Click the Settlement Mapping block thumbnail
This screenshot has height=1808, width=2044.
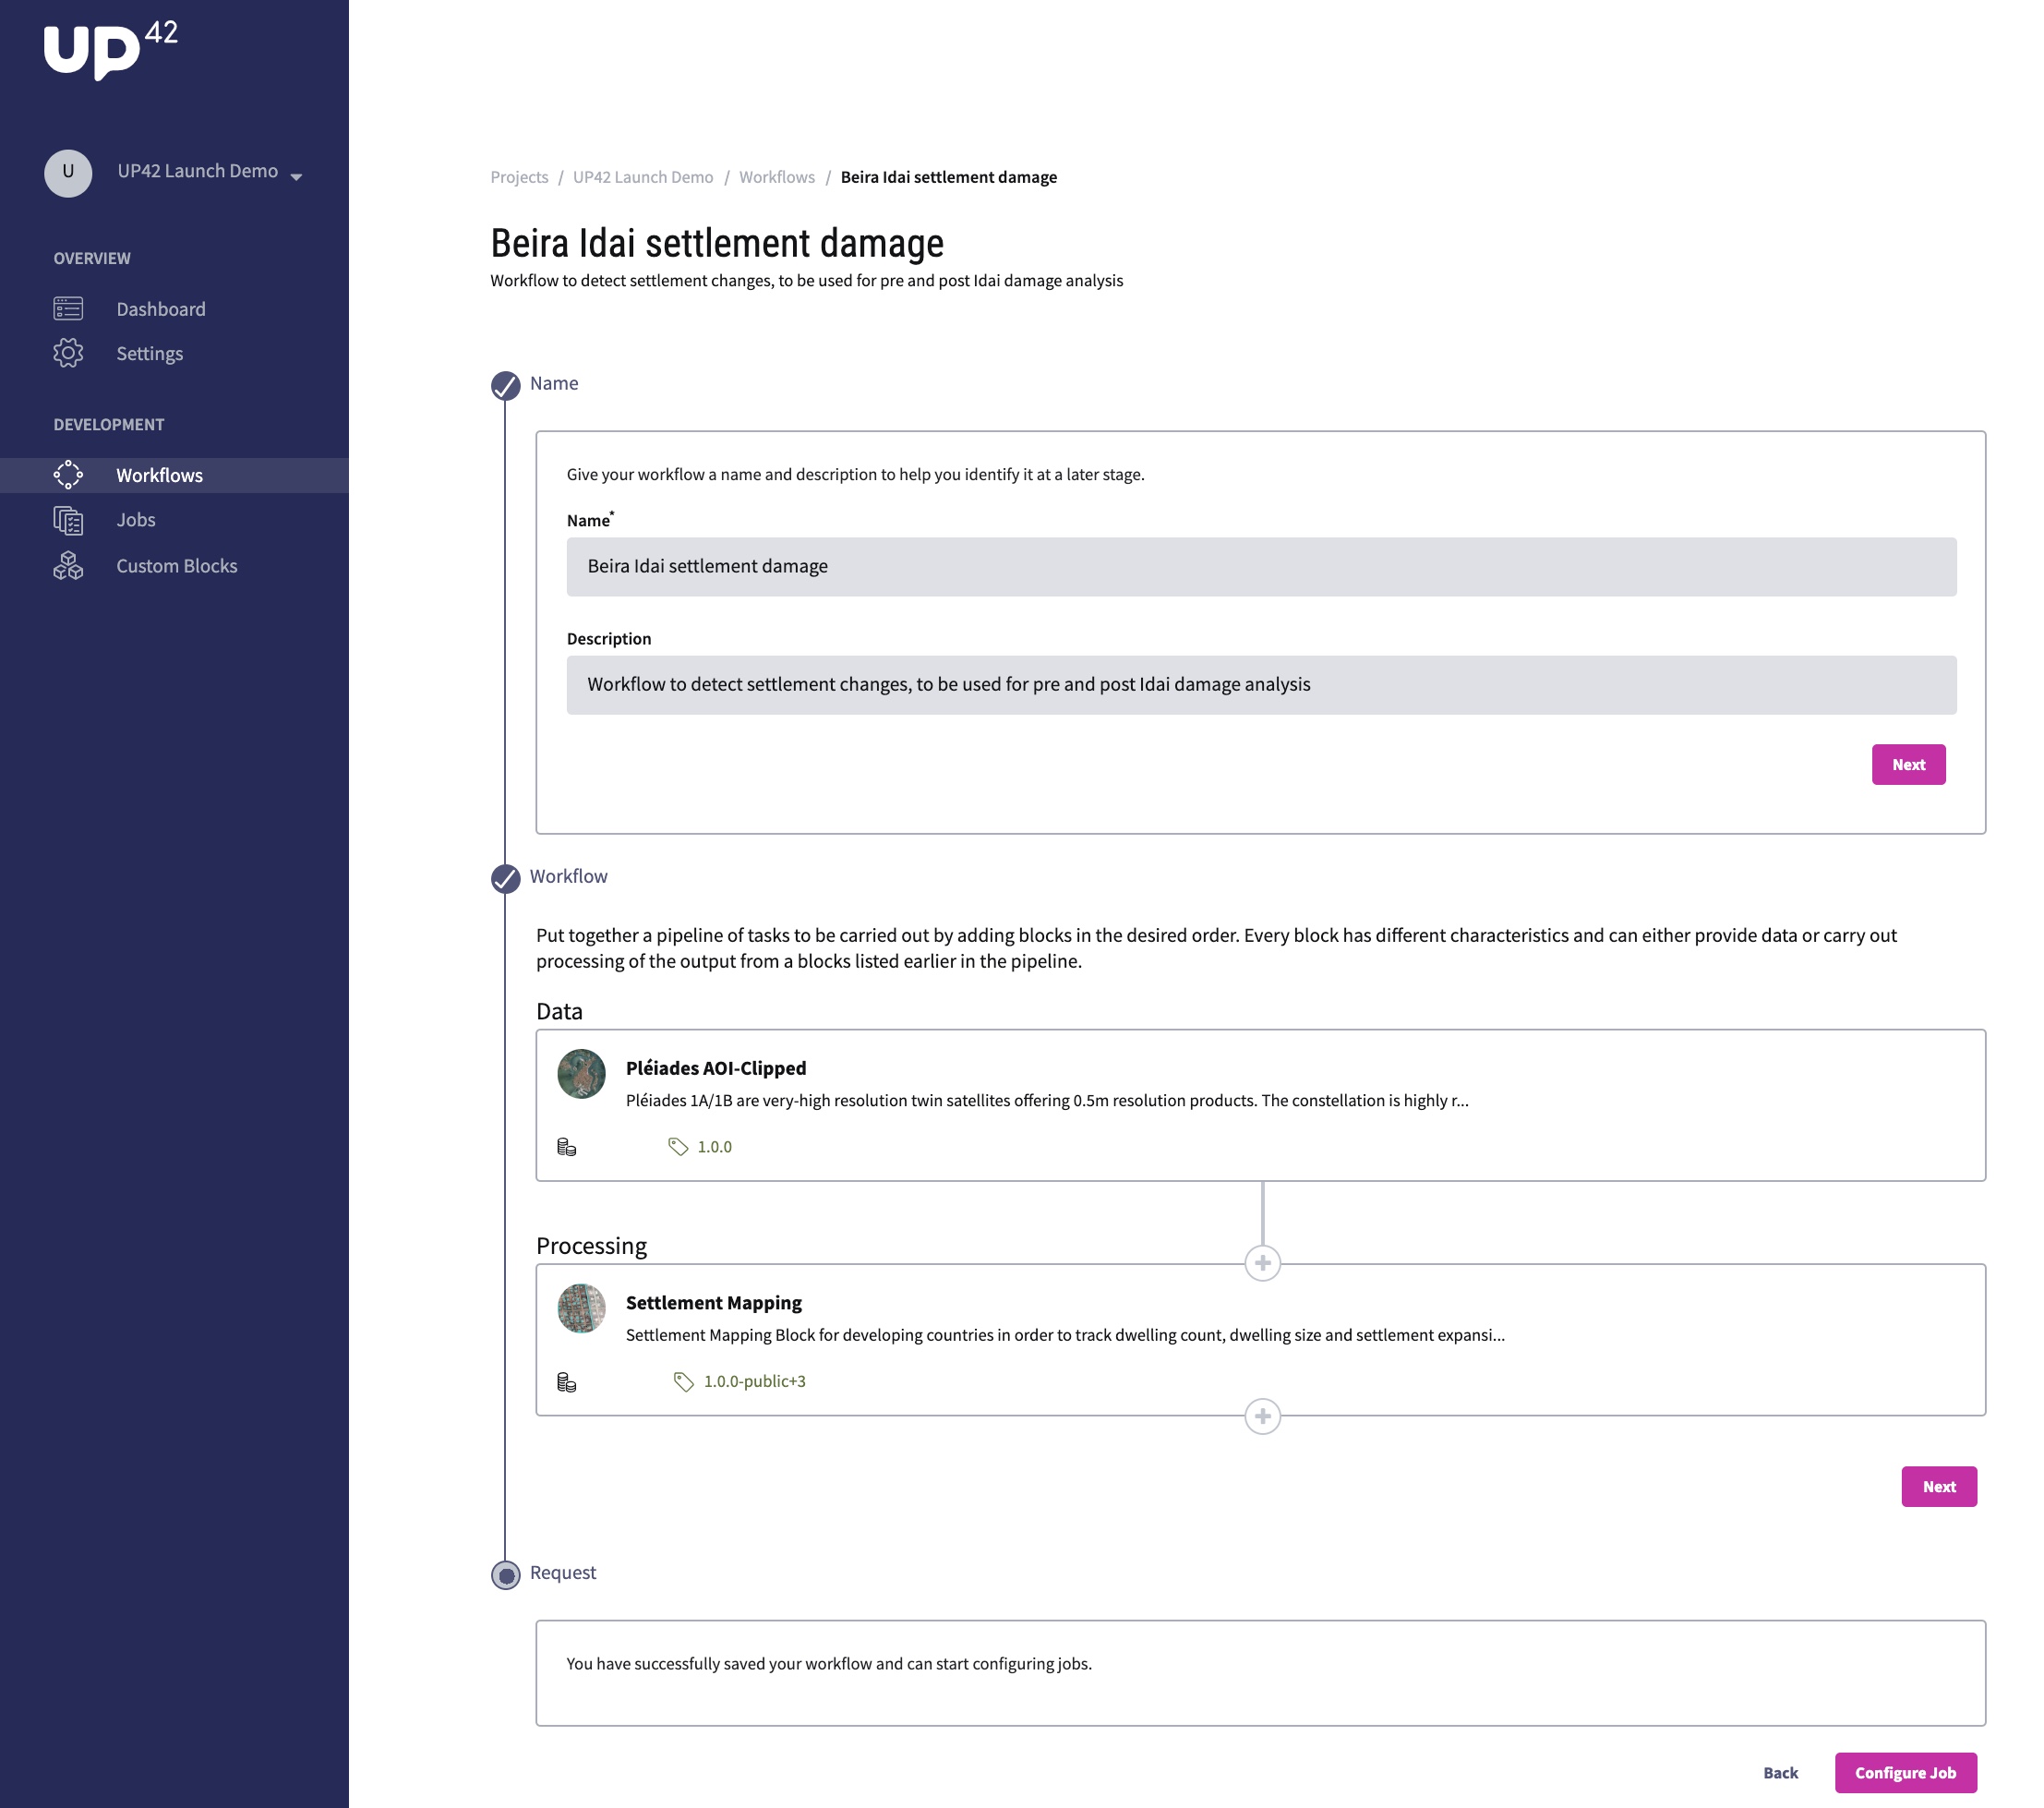(581, 1309)
